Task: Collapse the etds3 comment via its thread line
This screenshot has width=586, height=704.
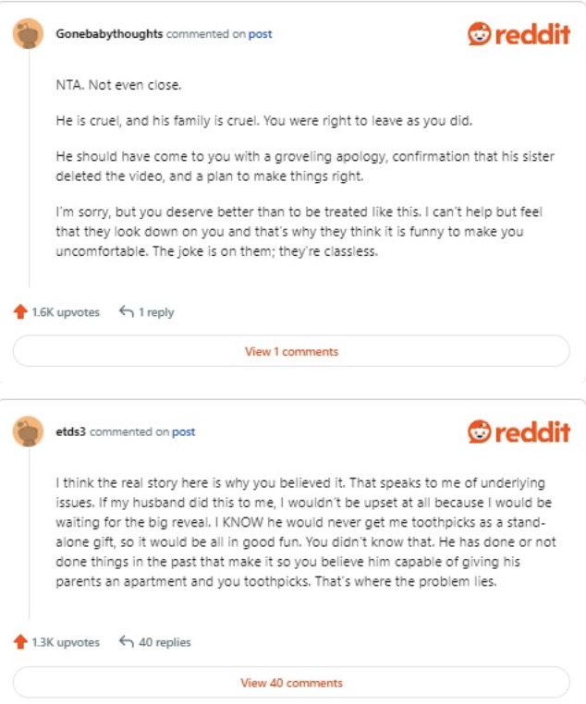Action: click(29, 535)
